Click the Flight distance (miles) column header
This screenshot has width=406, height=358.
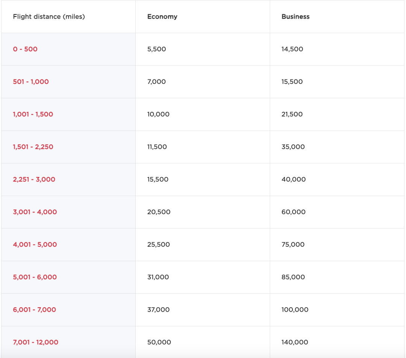[49, 17]
